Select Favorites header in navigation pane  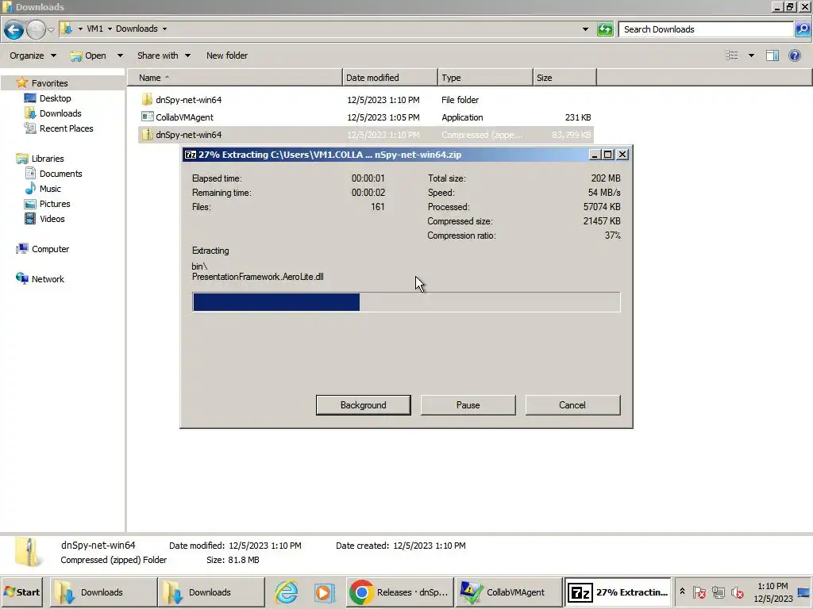click(x=49, y=82)
